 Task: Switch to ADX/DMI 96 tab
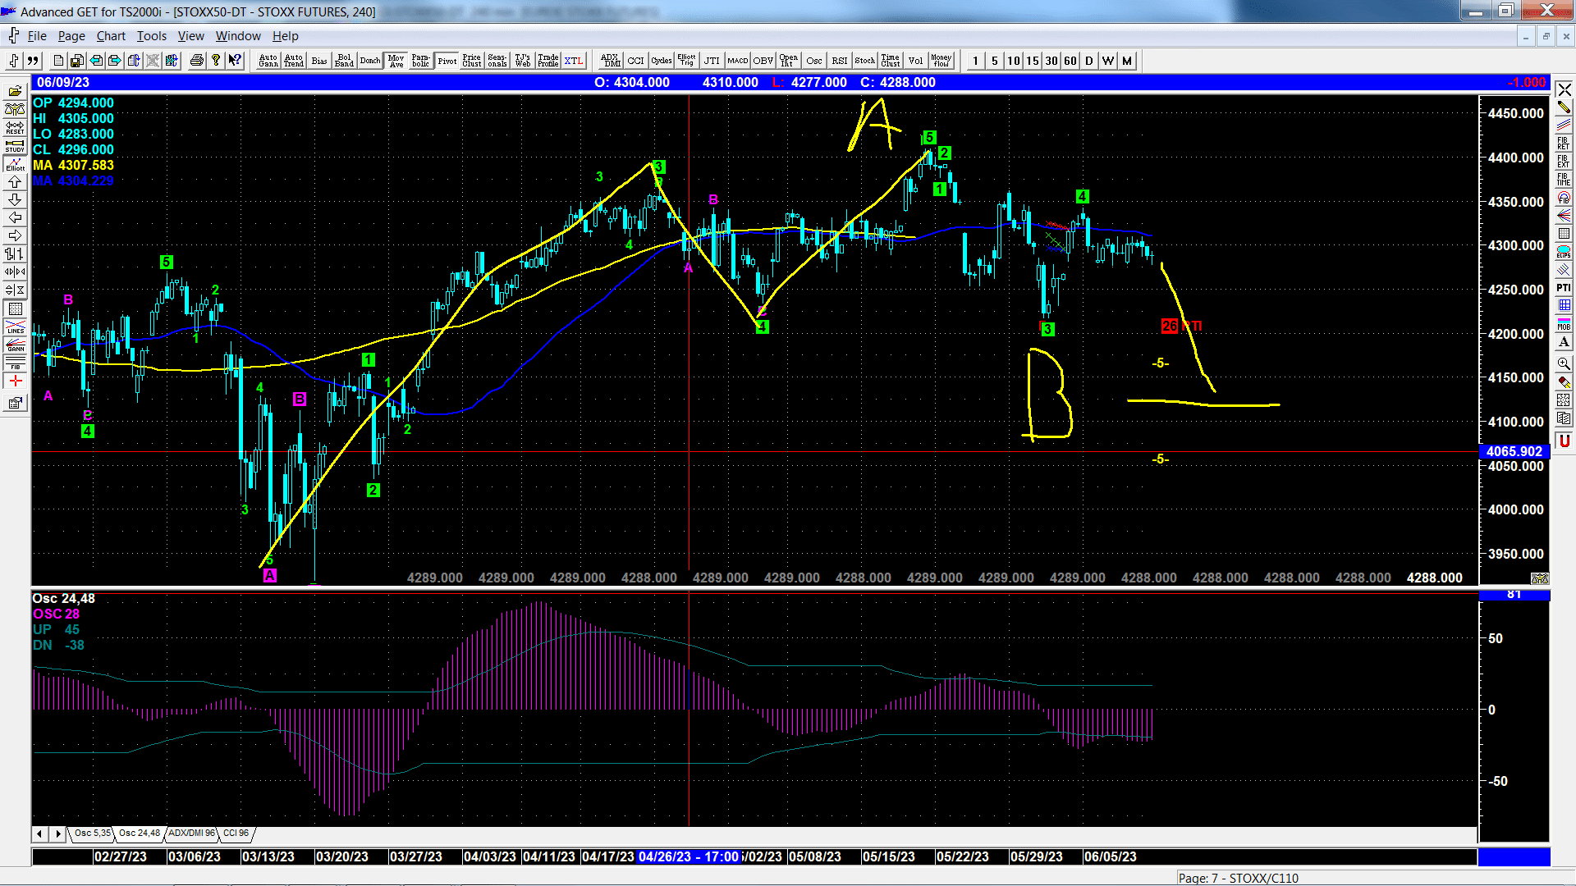(x=190, y=833)
